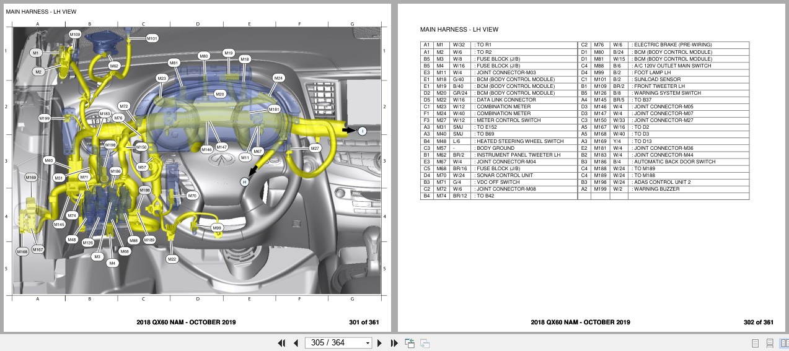Screen dimensions: 789x351
Task: Click the 301 of 361 page footer
Action: 364,322
